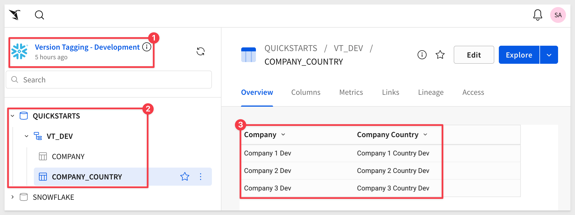This screenshot has width=575, height=215.
Task: Open COMPANY_COUNTRY row three-dot menu
Action: (x=201, y=177)
